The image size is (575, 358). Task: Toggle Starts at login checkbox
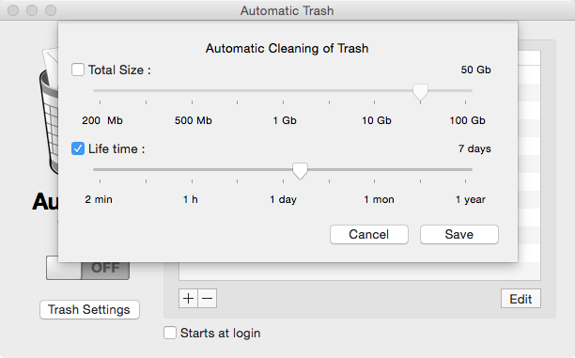click(x=170, y=333)
